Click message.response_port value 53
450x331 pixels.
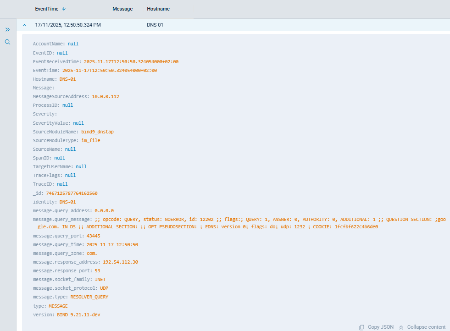point(97,271)
